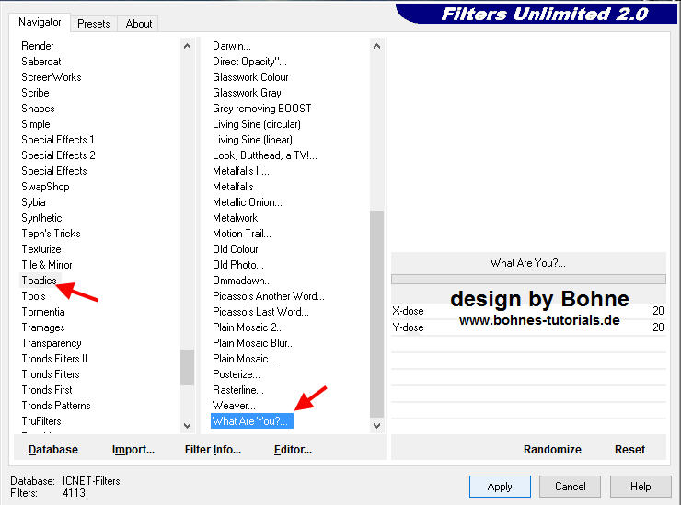
Task: Open the About tab
Action: pyautogui.click(x=139, y=24)
